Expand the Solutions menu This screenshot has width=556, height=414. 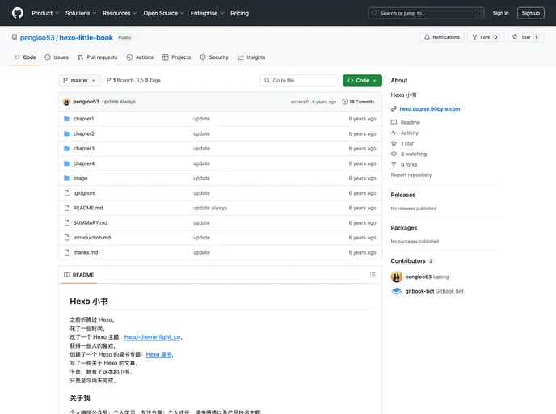click(x=81, y=13)
